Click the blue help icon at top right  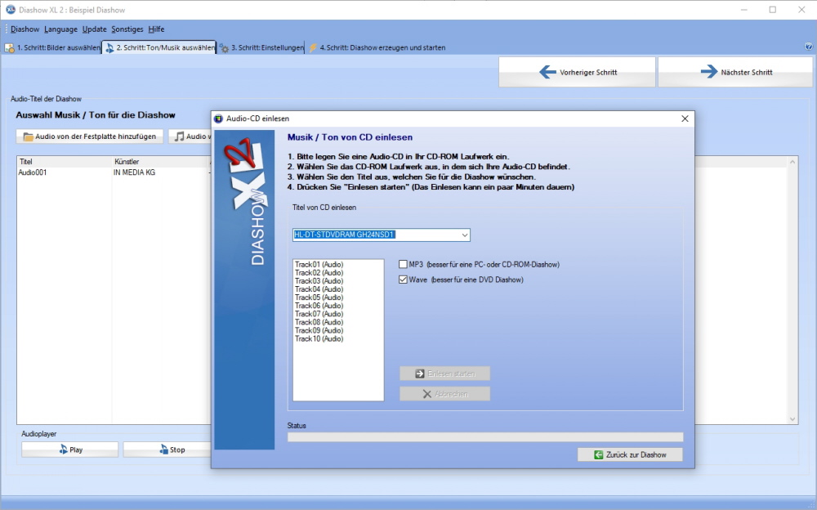[808, 47]
